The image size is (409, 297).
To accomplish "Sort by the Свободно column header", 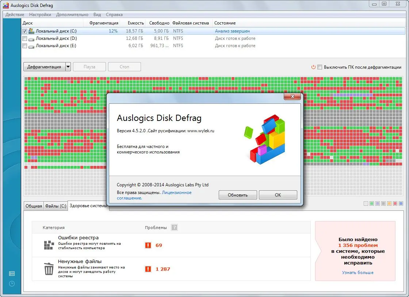I will 158,23.
